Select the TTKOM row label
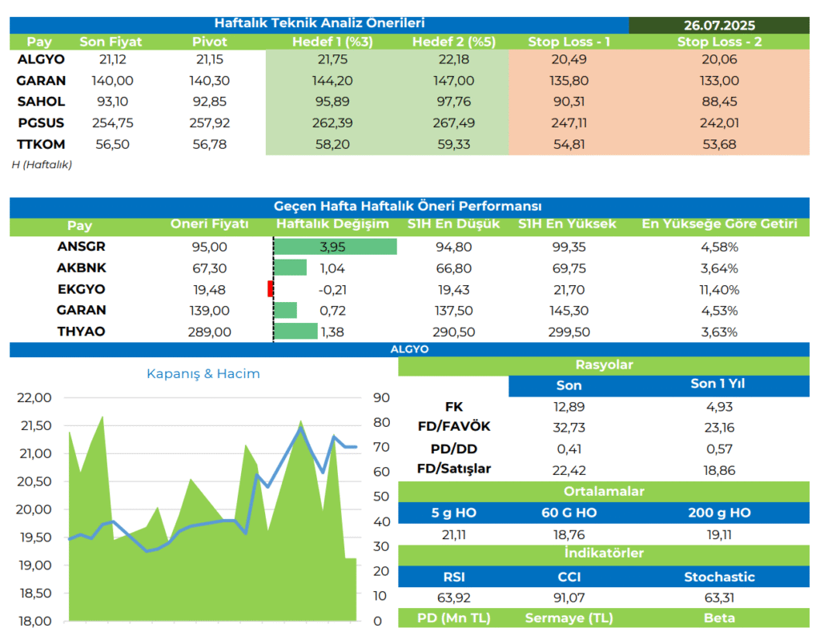 point(41,144)
